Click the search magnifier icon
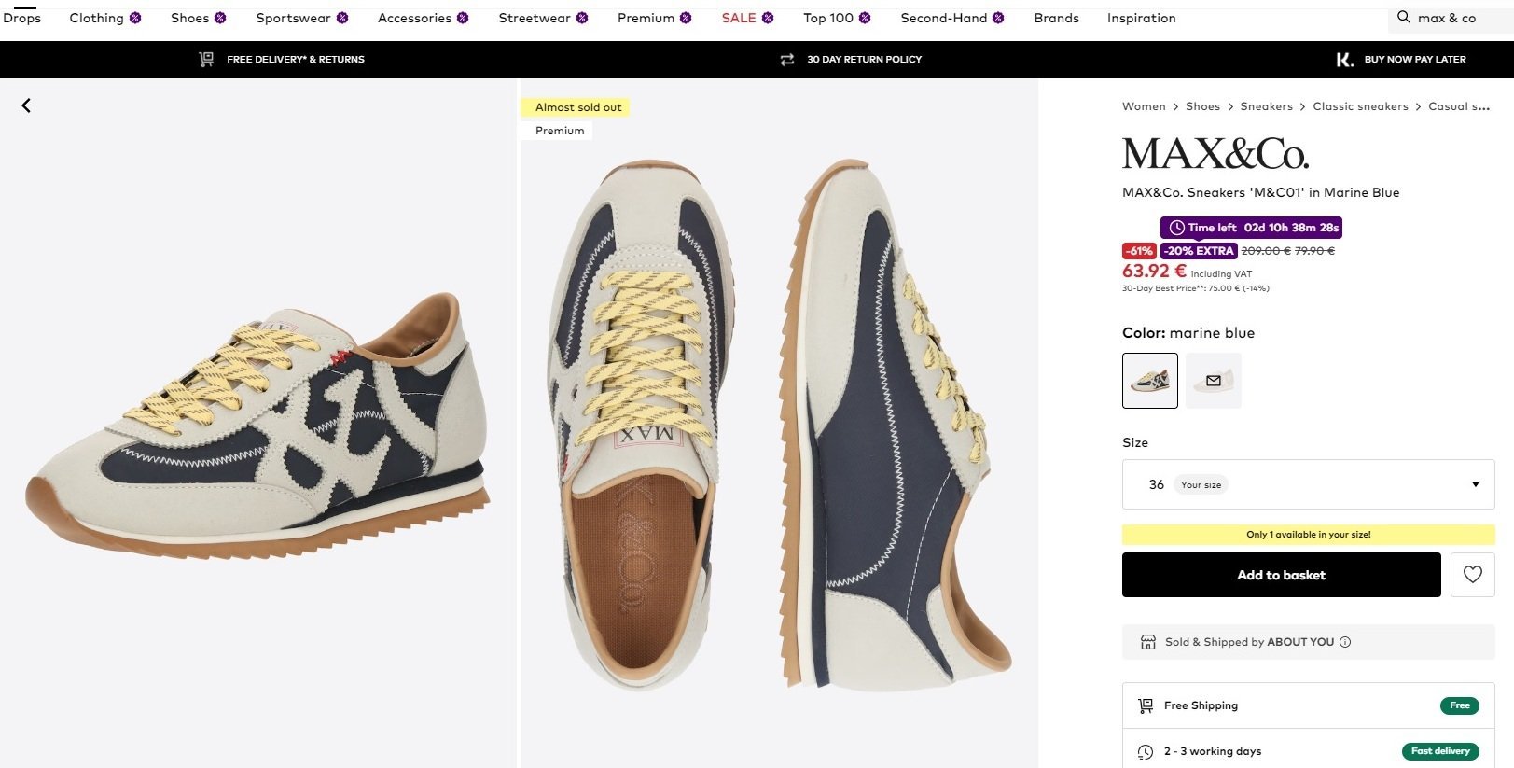The width and height of the screenshot is (1514, 768). pos(1403,17)
